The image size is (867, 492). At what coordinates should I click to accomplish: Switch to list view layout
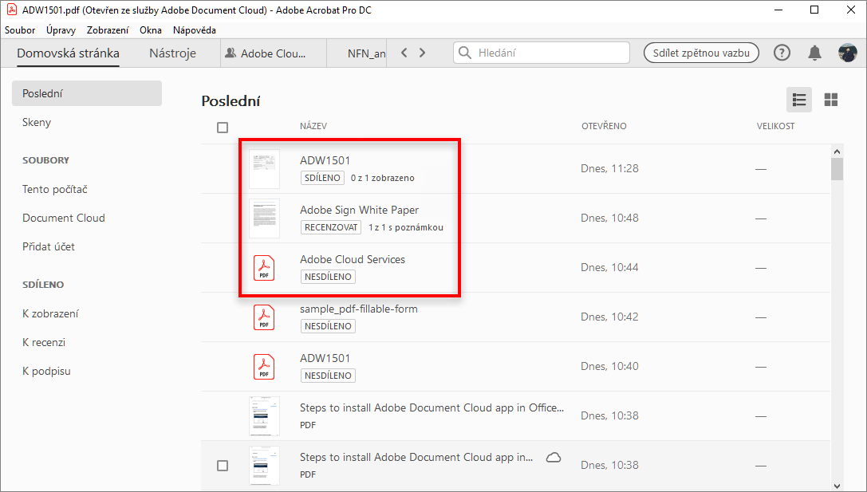pyautogui.click(x=799, y=100)
